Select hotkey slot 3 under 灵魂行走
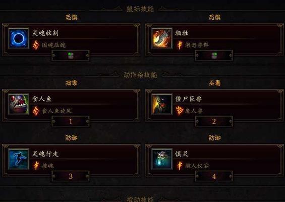 click(x=71, y=176)
